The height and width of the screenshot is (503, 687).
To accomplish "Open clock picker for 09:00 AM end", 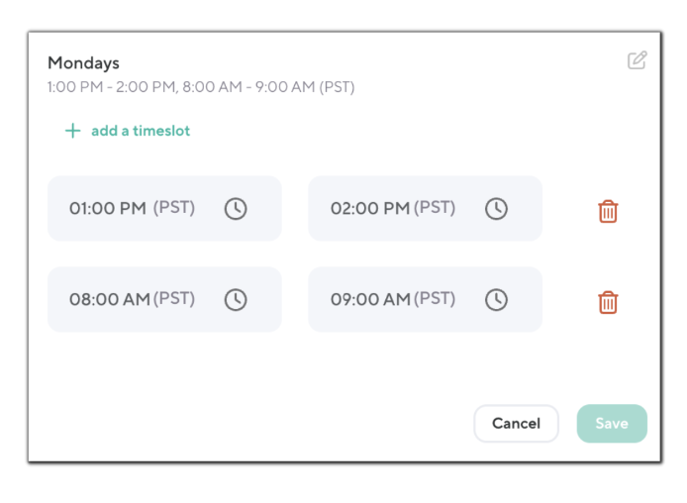I will point(496,300).
